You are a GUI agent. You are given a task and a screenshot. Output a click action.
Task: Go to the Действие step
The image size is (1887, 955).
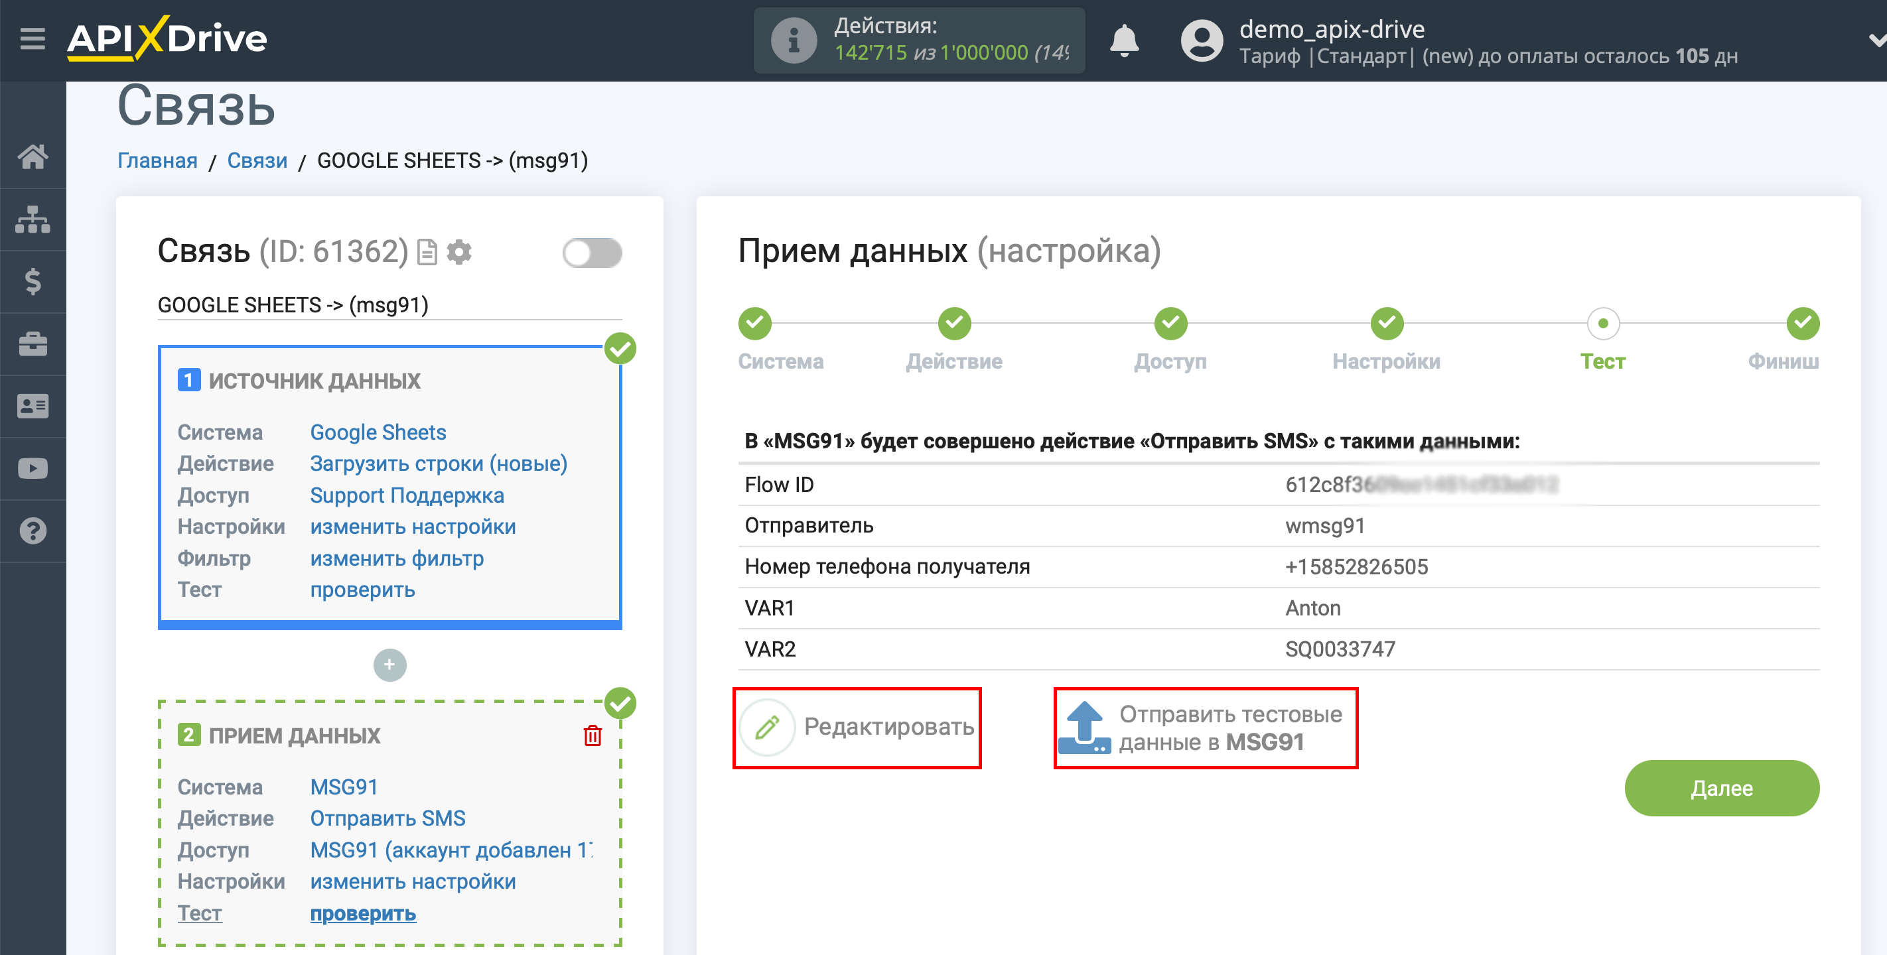click(955, 323)
